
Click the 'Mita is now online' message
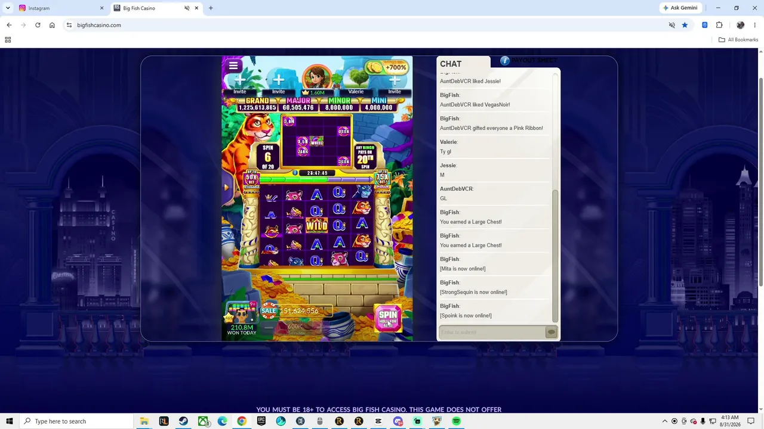(x=463, y=269)
